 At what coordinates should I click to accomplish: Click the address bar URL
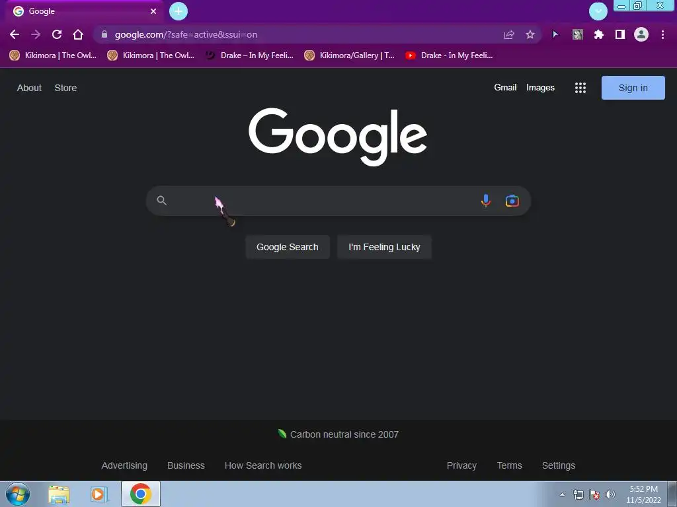click(x=186, y=34)
